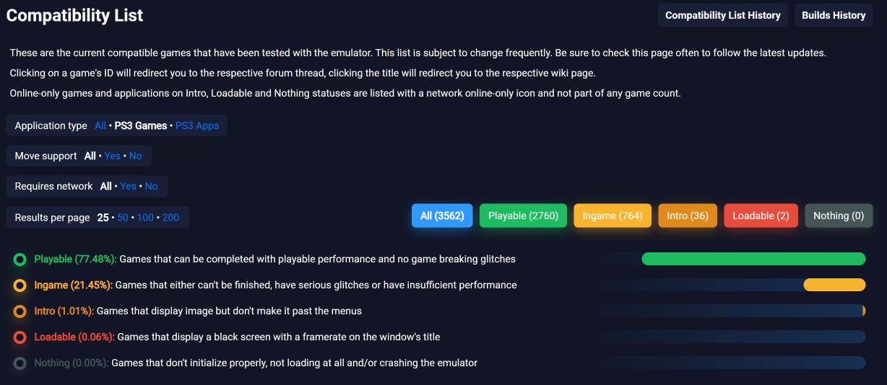Click the orange Intro status circle icon
887x385 pixels.
click(x=20, y=311)
